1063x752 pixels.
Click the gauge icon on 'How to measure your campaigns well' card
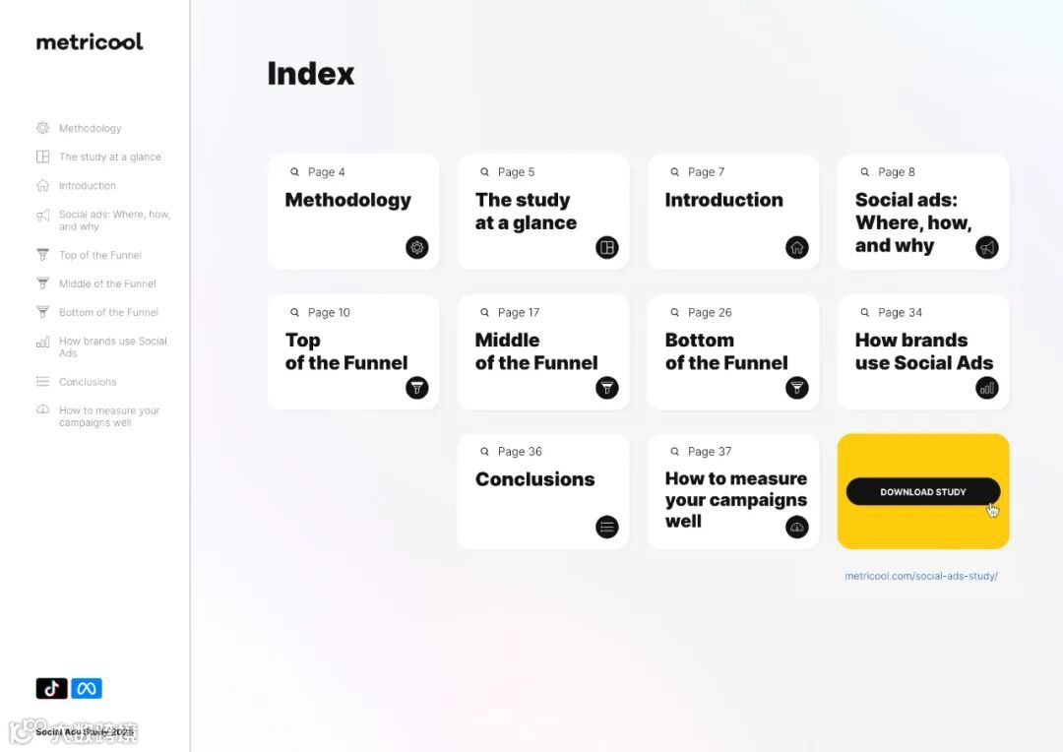tap(797, 527)
